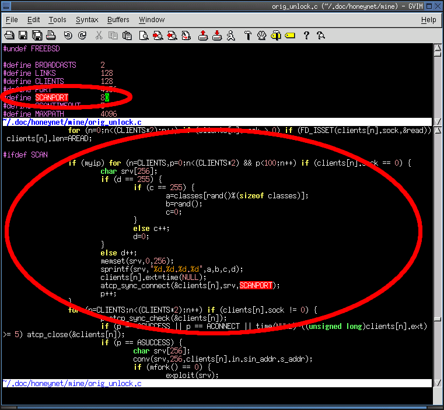Click the highlighted SCANPORT define
444x410 pixels.
51,97
